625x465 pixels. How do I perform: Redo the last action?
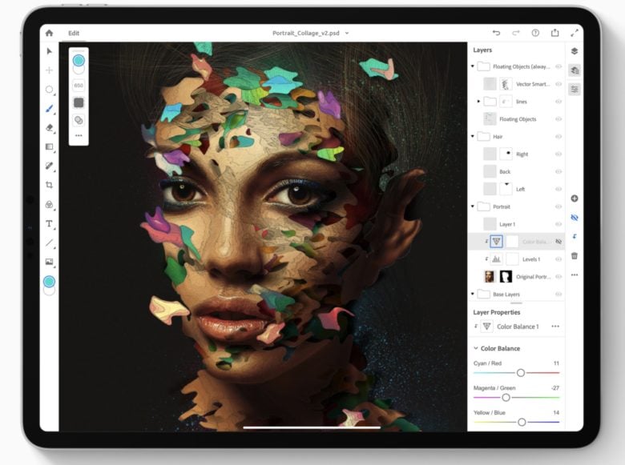[516, 33]
